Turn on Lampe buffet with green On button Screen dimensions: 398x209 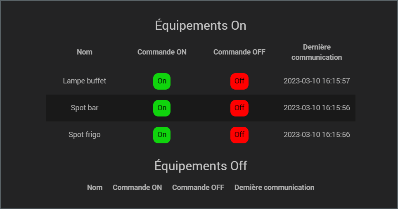(162, 81)
